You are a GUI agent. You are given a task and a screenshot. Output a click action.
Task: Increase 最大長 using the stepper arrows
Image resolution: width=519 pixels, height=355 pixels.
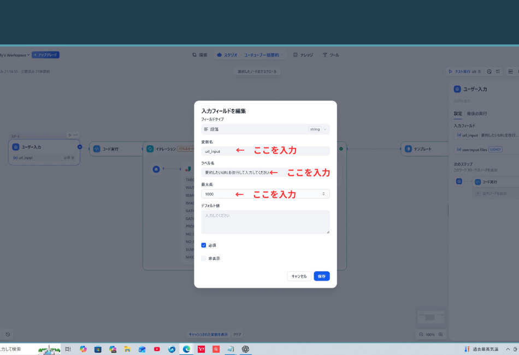[x=323, y=192]
